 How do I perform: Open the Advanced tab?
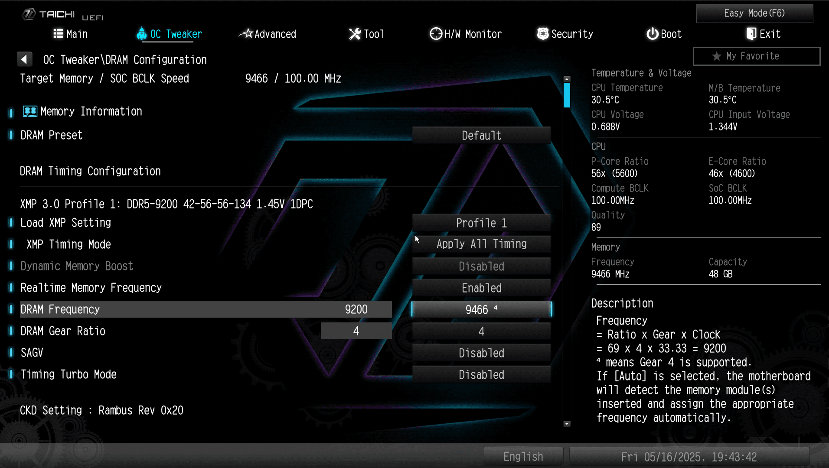click(268, 34)
